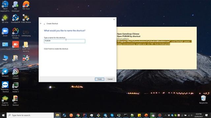Select the AnyDesk desktop icon

pyautogui.click(x=15, y=46)
